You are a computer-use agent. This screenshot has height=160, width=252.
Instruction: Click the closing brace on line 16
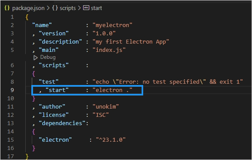(34, 148)
